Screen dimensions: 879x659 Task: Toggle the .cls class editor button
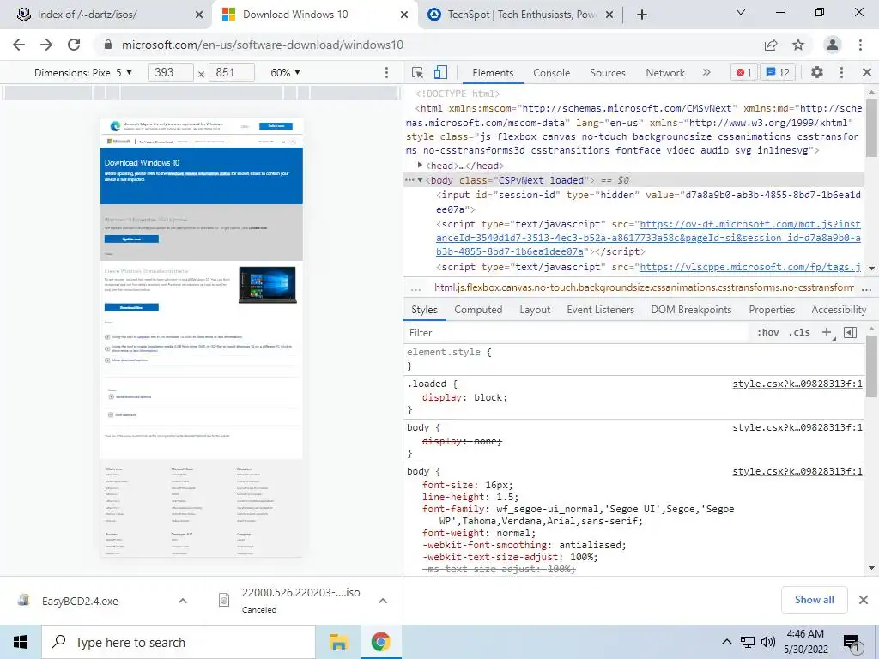[799, 333]
